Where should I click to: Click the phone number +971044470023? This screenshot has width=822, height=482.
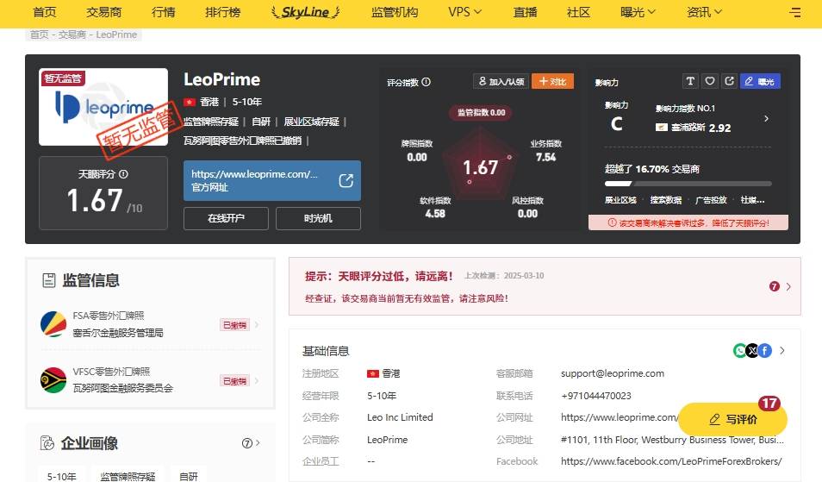[596, 396]
